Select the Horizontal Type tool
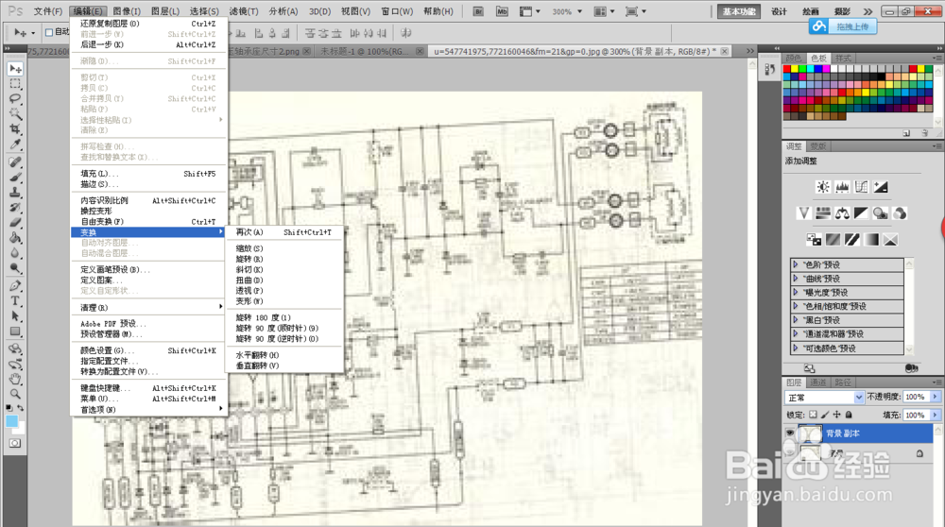The width and height of the screenshot is (945, 527). 15,301
